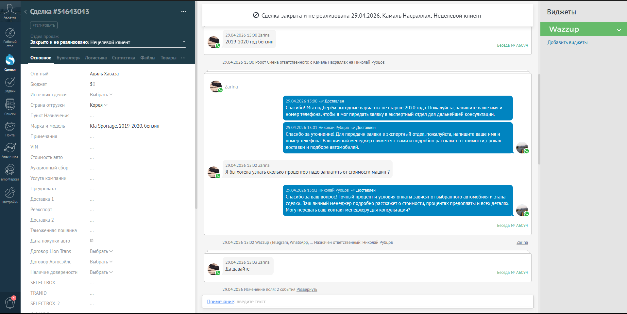The image size is (627, 314).
Task: Open Беседа № A6094 link beside 2019-2020 год бензин
Action: [x=512, y=45]
